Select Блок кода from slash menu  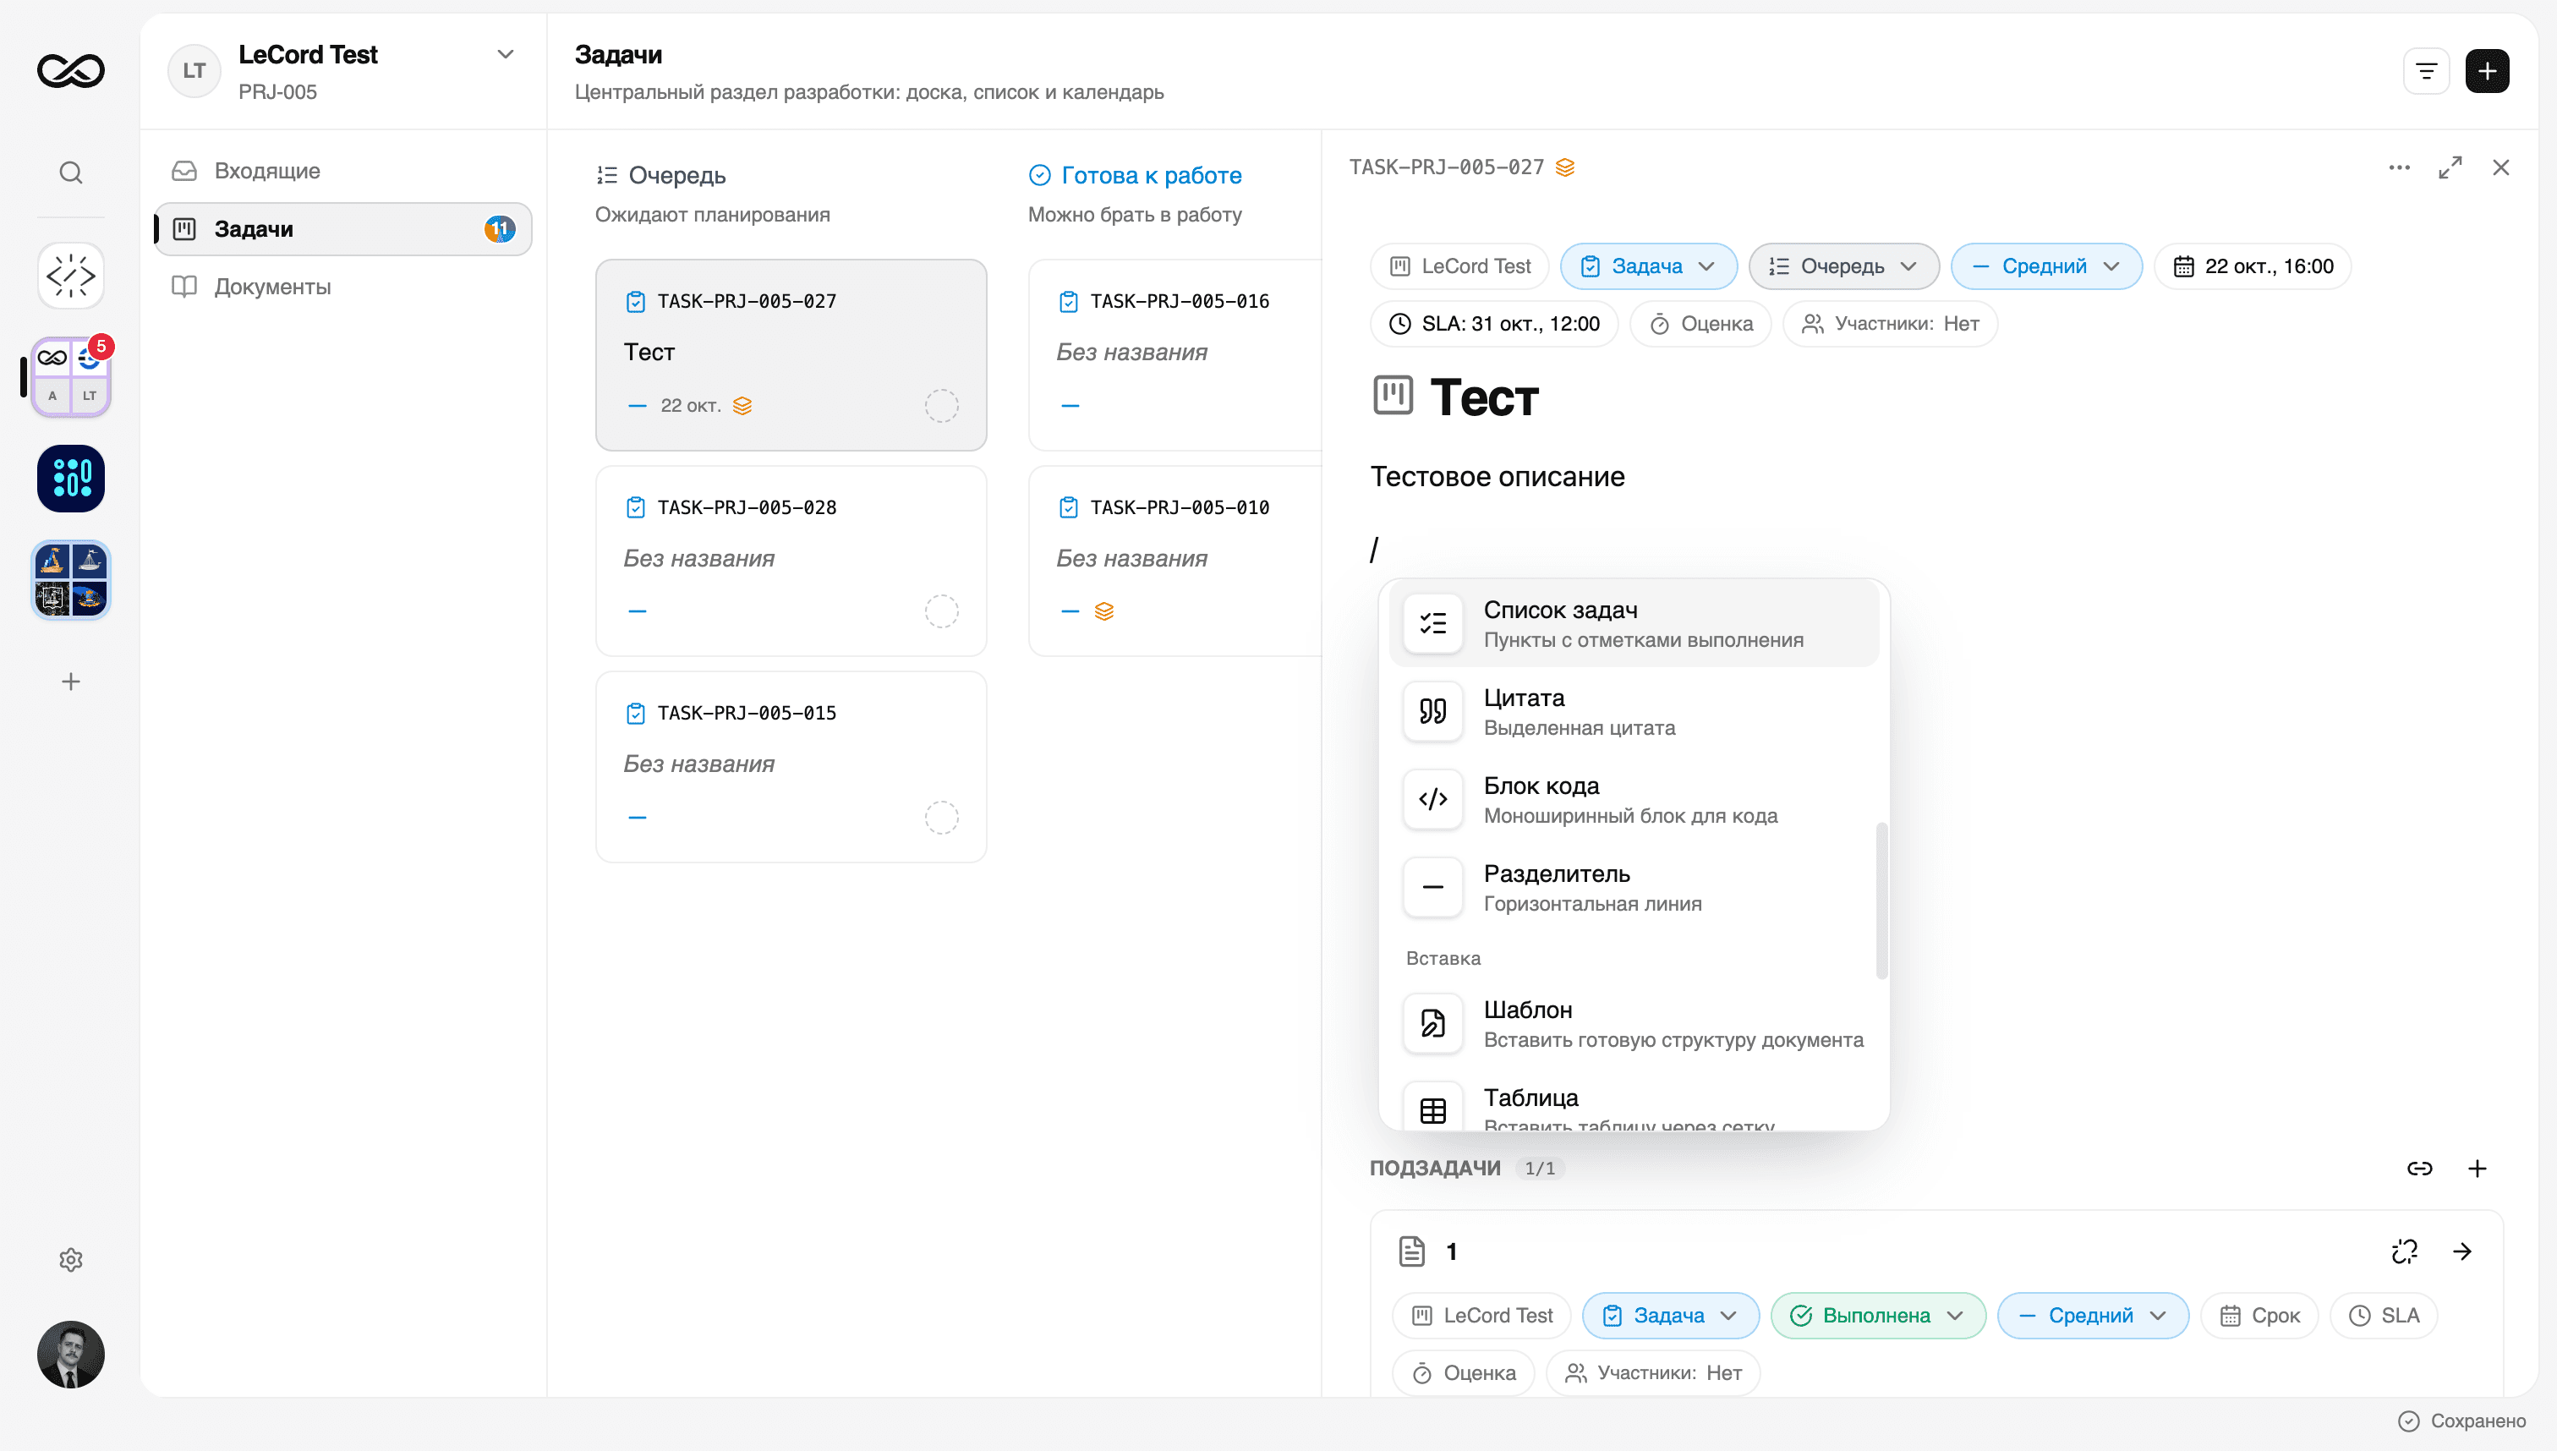(1634, 799)
